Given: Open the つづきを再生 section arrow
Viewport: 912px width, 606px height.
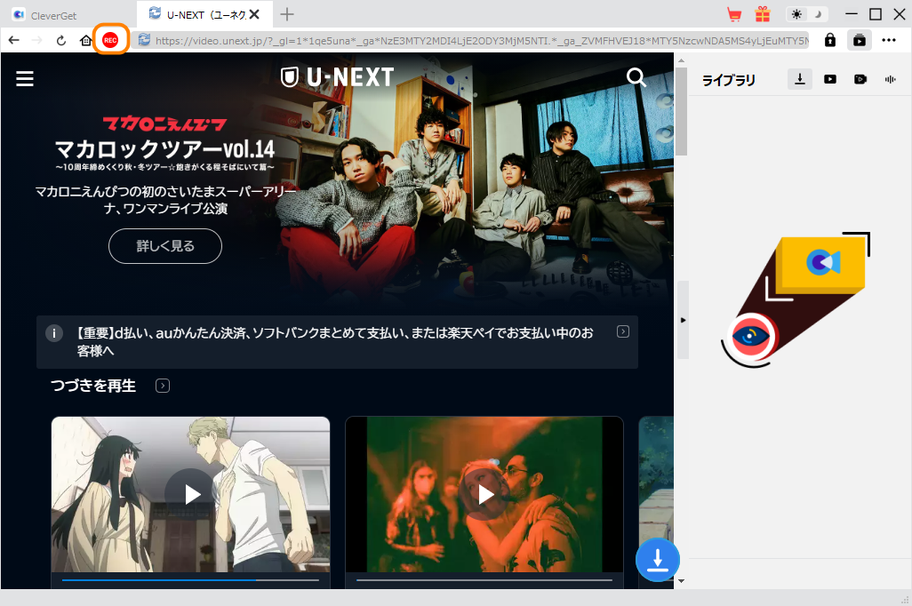Looking at the screenshot, I should (163, 386).
